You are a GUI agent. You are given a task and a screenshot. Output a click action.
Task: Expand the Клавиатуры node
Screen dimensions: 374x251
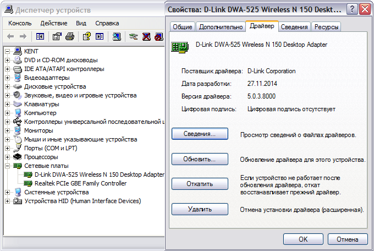coord(7,105)
